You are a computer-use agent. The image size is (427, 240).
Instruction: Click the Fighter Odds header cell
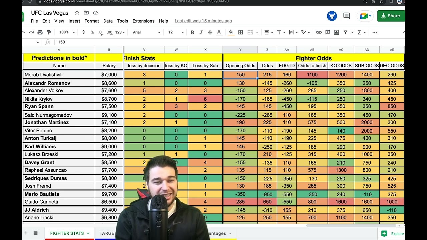coord(314,58)
